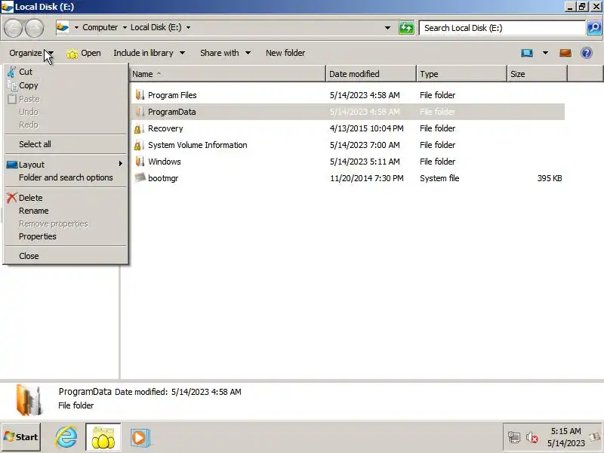Click the bootmgr file icon
Viewport: 604px width, 453px height.
[140, 177]
